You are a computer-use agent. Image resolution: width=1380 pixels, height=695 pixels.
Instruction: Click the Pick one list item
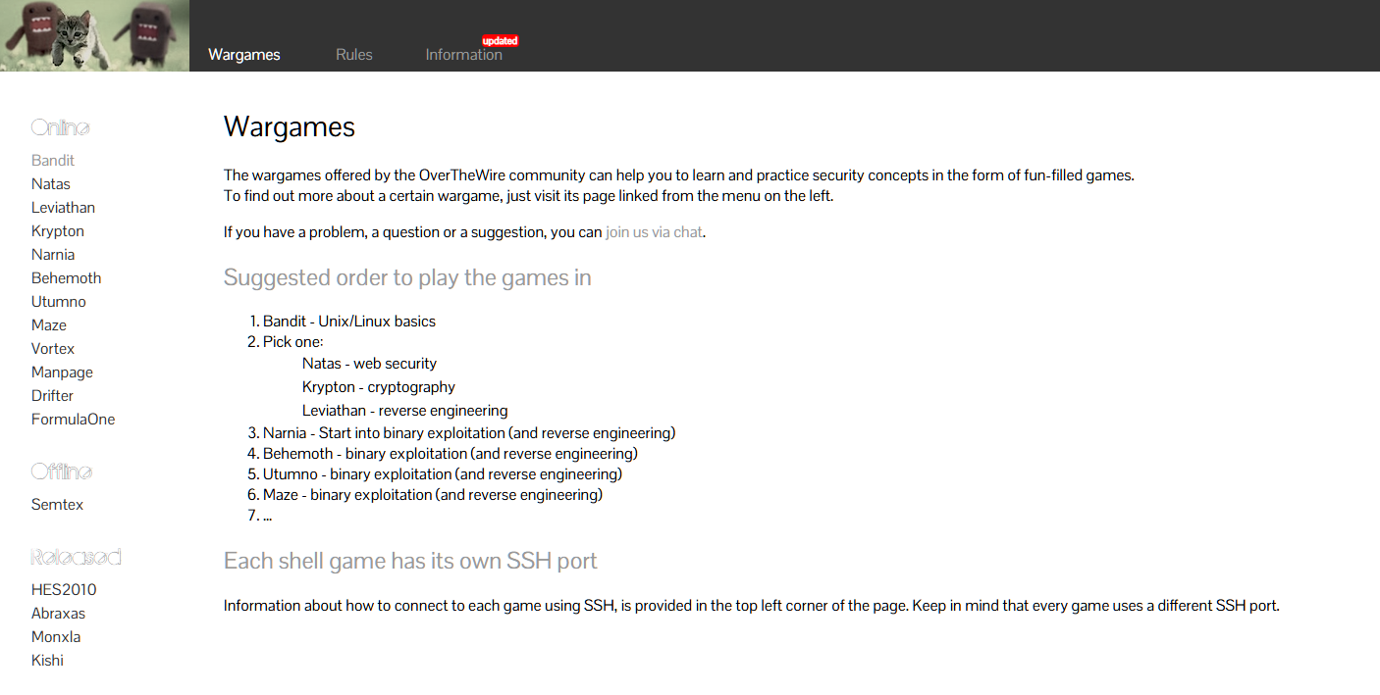pos(293,342)
